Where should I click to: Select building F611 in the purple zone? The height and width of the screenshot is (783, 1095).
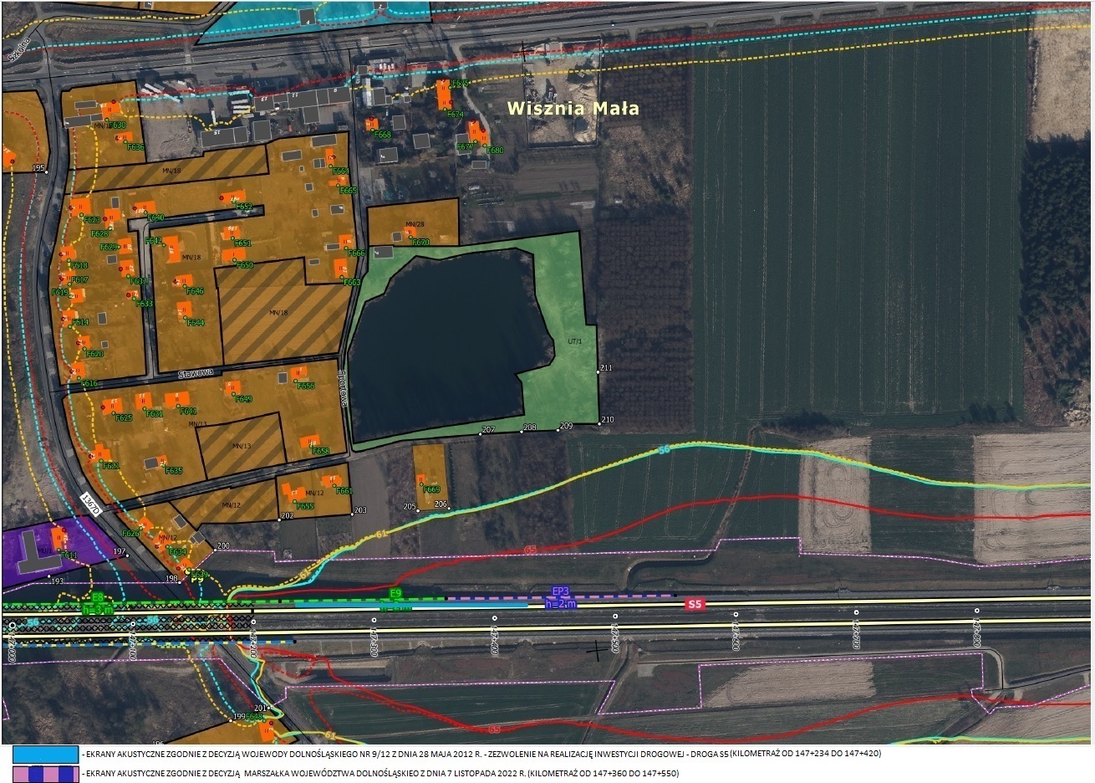click(58, 538)
